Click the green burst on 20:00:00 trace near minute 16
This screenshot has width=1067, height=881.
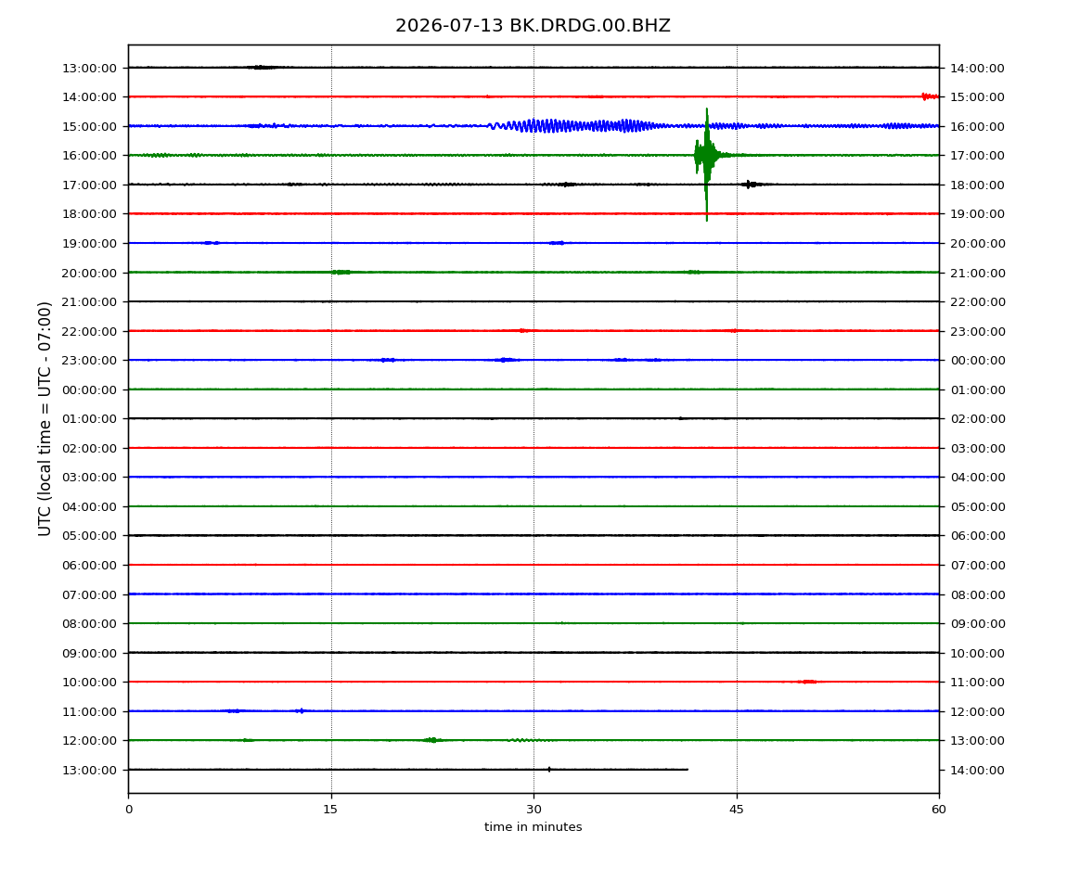(341, 272)
